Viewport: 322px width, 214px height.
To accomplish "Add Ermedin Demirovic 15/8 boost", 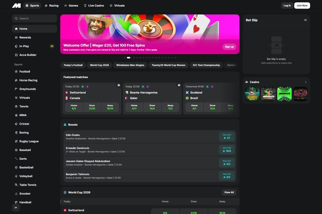I will coord(227,149).
